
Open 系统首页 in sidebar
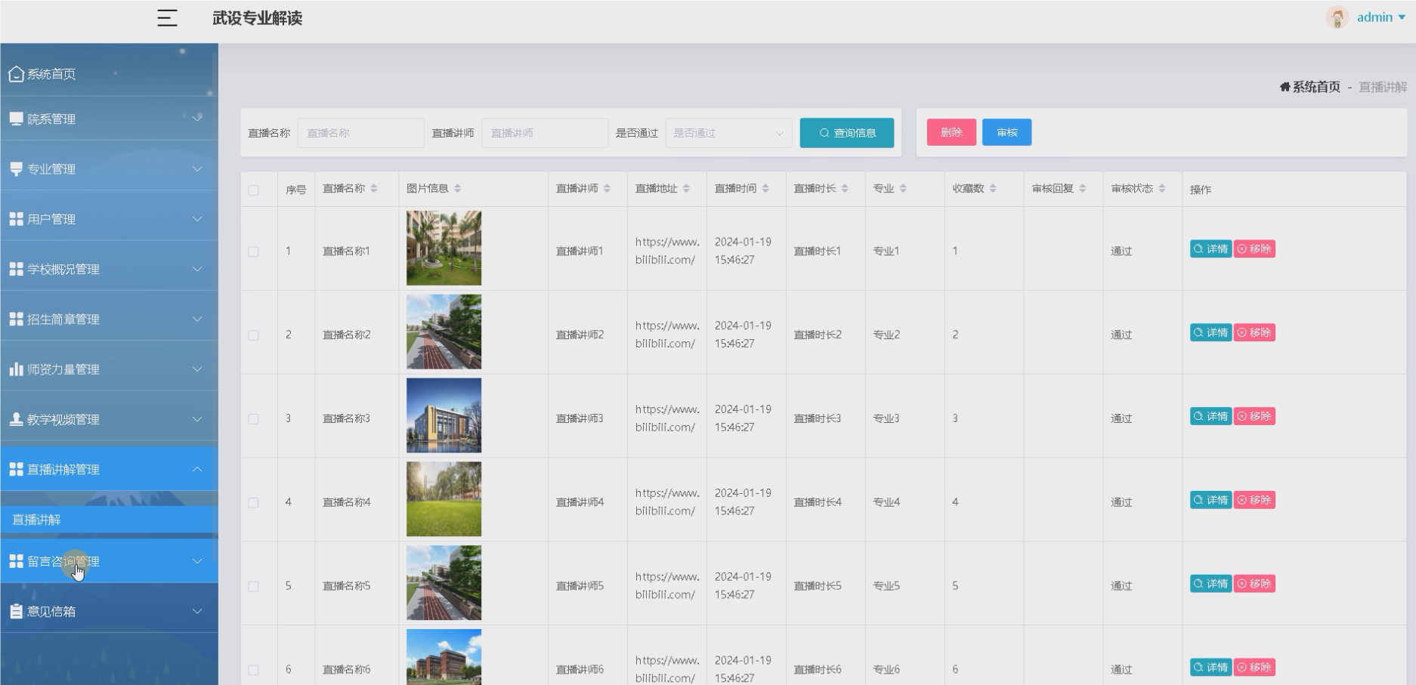coord(109,74)
